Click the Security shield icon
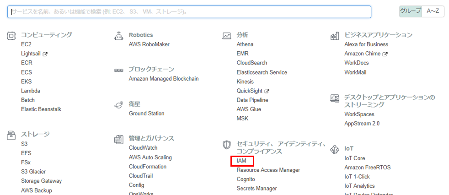This screenshot has height=195, width=449. pos(226,145)
